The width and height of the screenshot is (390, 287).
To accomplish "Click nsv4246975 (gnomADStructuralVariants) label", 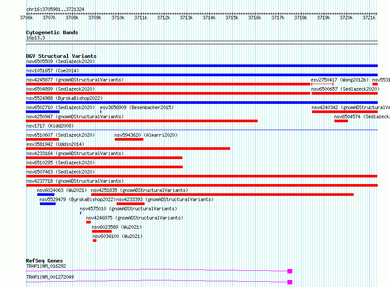I will [135, 218].
